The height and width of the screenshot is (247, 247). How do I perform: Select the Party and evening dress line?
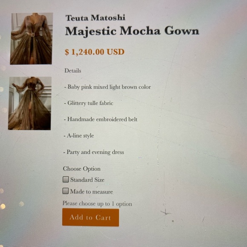coord(94,152)
